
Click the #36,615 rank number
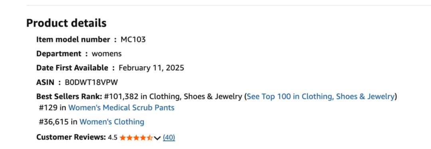coord(53,122)
